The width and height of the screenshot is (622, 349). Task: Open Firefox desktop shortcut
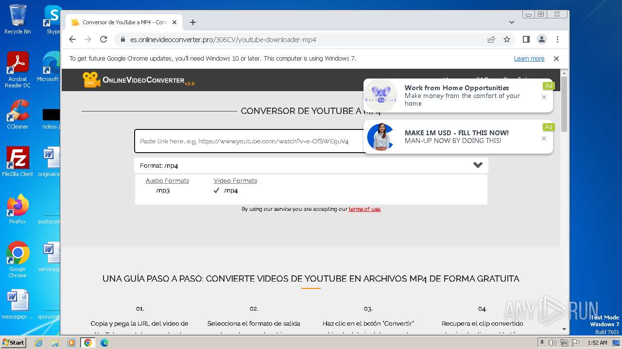pyautogui.click(x=17, y=209)
